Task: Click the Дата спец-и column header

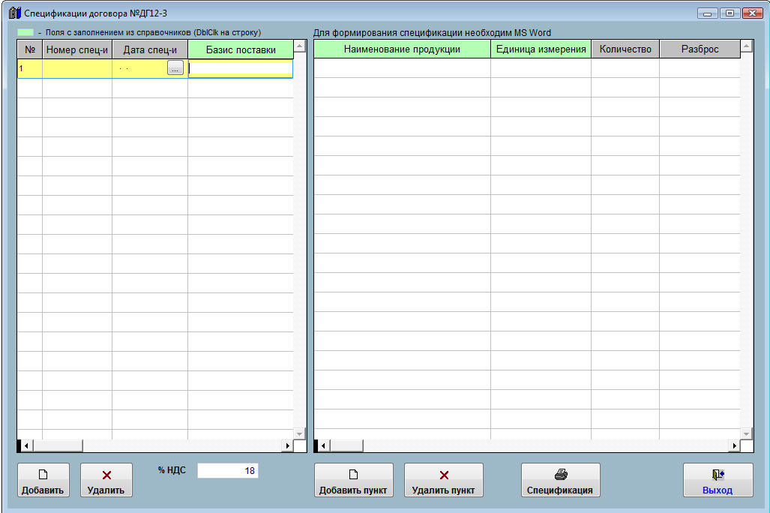Action: point(150,49)
